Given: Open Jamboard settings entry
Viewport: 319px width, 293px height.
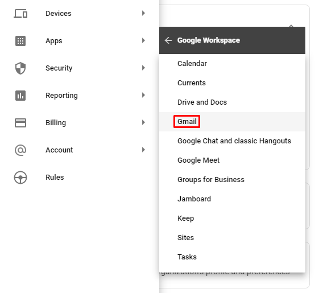Looking at the screenshot, I should (x=232, y=199).
